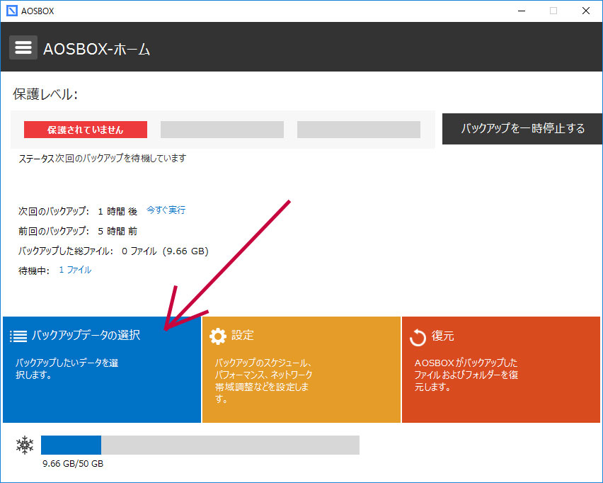Click the right-hand gray protection-level segment
603x483 pixels.
tap(358, 130)
